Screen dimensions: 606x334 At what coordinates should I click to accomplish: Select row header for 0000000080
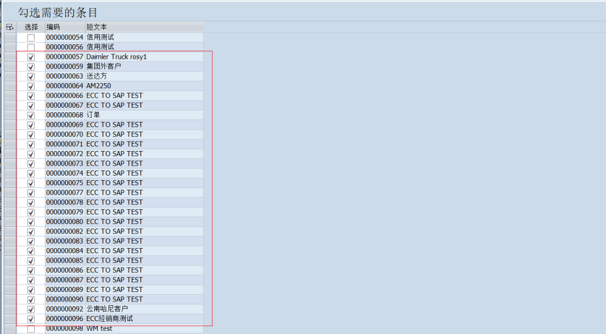click(10, 222)
